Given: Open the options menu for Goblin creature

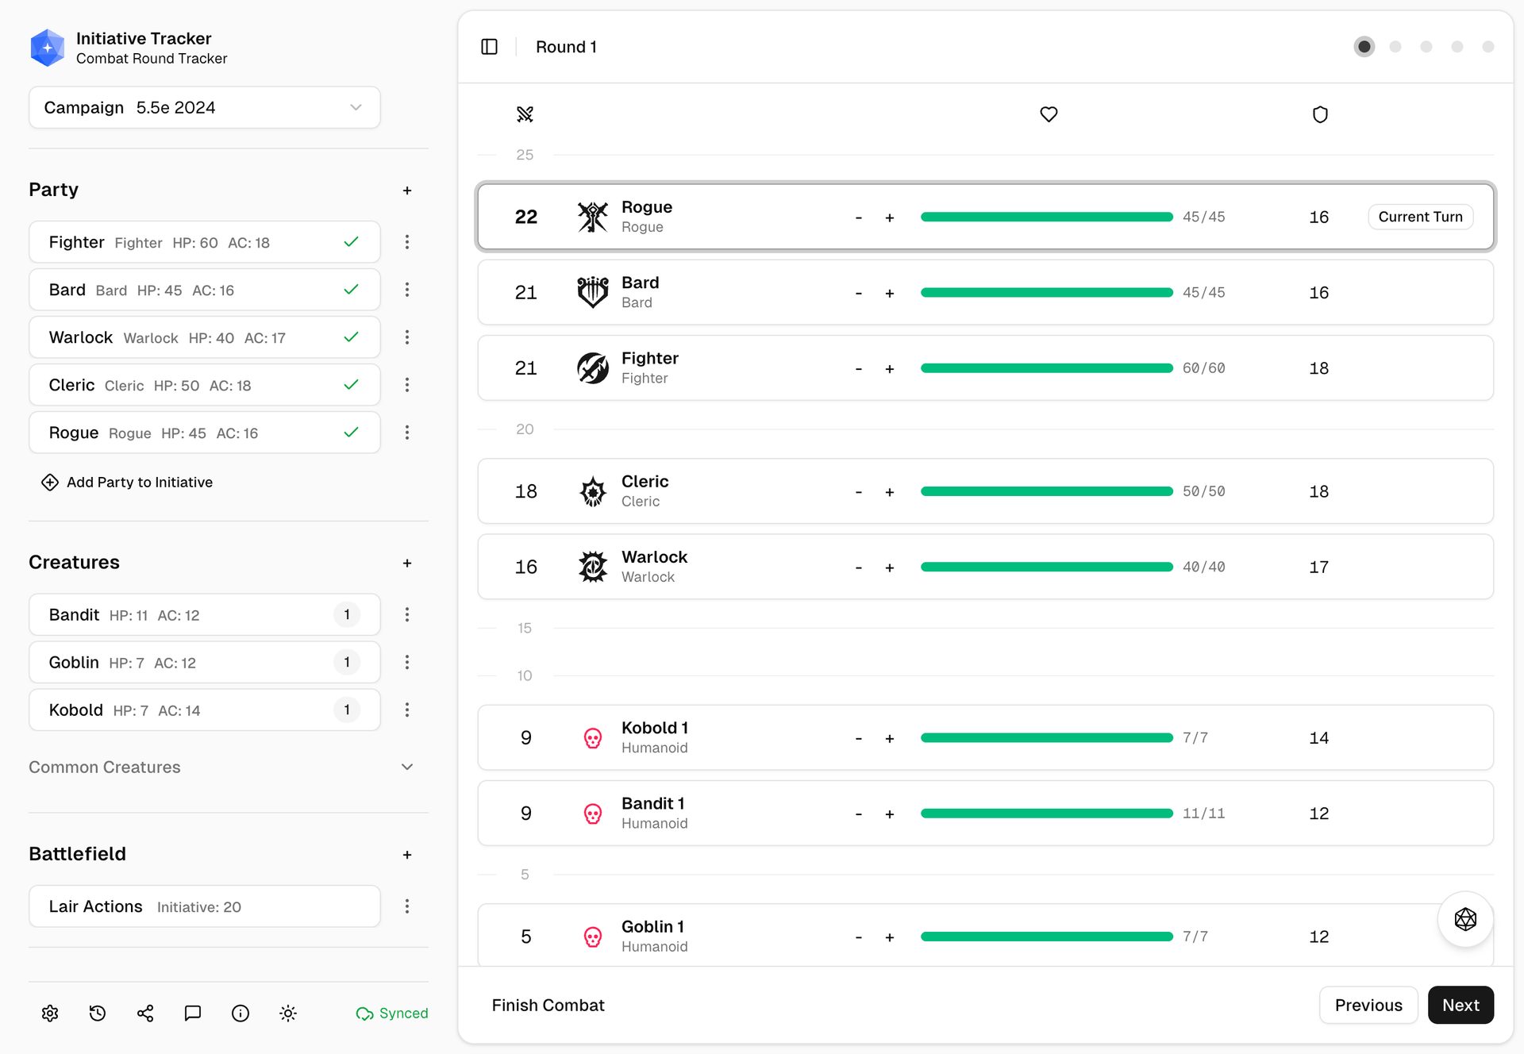Looking at the screenshot, I should 407,662.
